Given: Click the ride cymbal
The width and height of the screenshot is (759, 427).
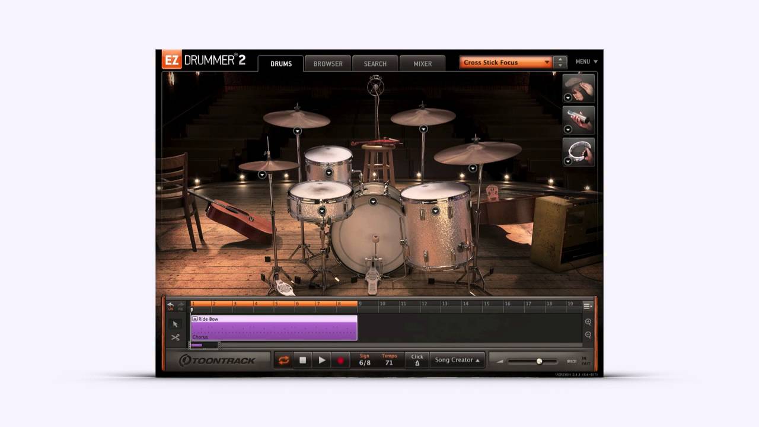Looking at the screenshot, I should tap(477, 153).
